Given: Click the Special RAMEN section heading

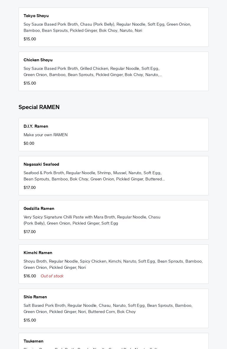Looking at the screenshot, I should coord(39,107).
